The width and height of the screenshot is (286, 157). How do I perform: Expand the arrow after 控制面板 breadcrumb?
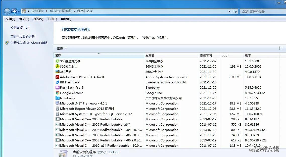click(47, 11)
